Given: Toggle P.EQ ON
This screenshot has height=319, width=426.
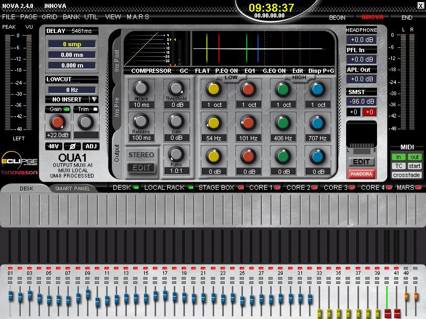Looking at the screenshot, I should [226, 71].
